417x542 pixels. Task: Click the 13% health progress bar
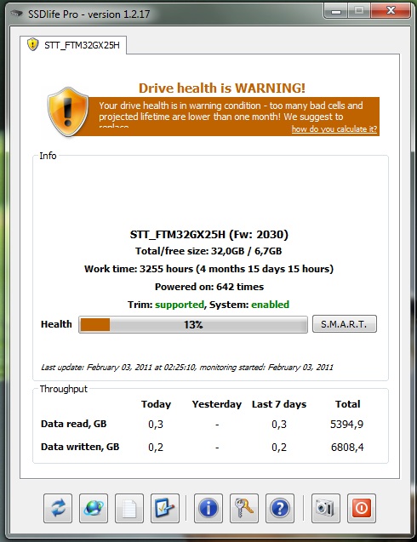pos(193,324)
